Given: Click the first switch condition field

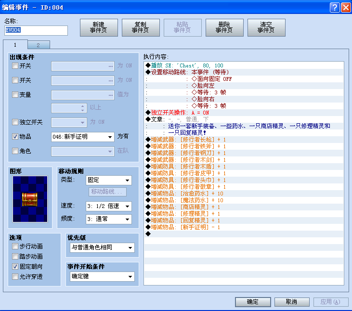Looking at the screenshot, I should pyautogui.click(x=83, y=66).
